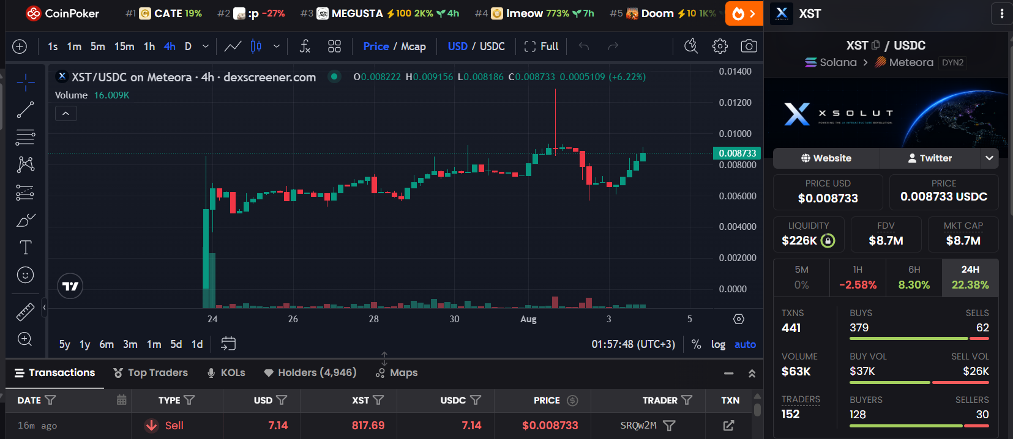The image size is (1013, 439).
Task: Select the pattern drawing tool
Action: [x=25, y=164]
